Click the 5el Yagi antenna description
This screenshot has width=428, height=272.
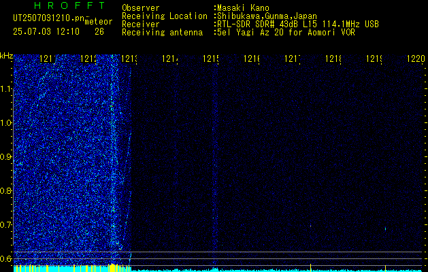[x=286, y=33]
